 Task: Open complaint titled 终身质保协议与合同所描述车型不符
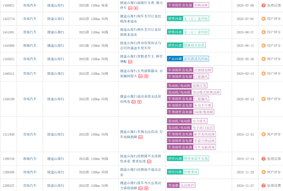click(140, 45)
